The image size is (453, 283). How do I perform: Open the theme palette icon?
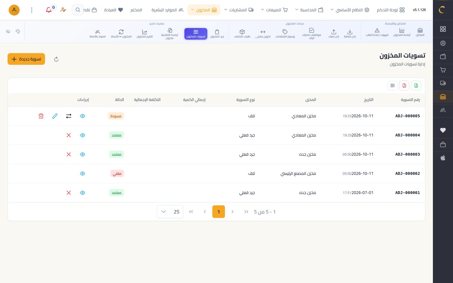[x=18, y=32]
